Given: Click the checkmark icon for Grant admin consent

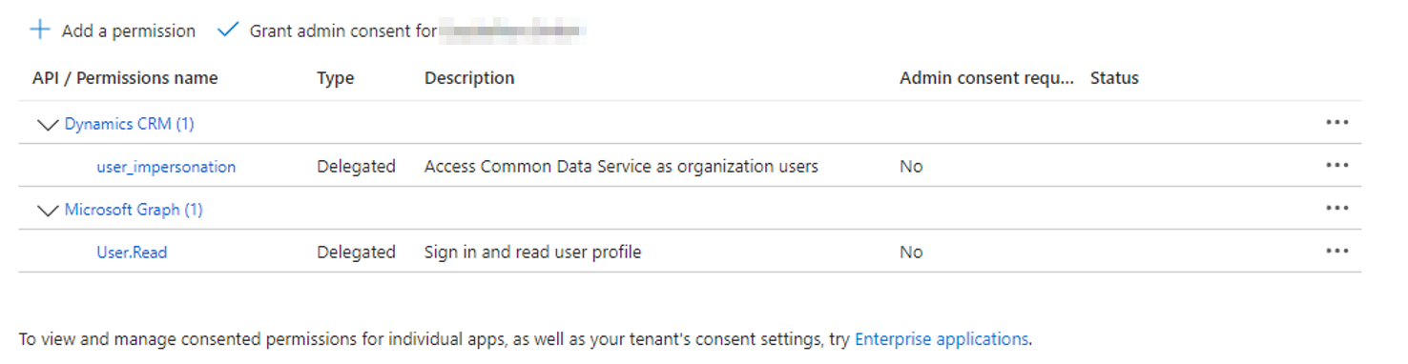Looking at the screenshot, I should tap(227, 30).
